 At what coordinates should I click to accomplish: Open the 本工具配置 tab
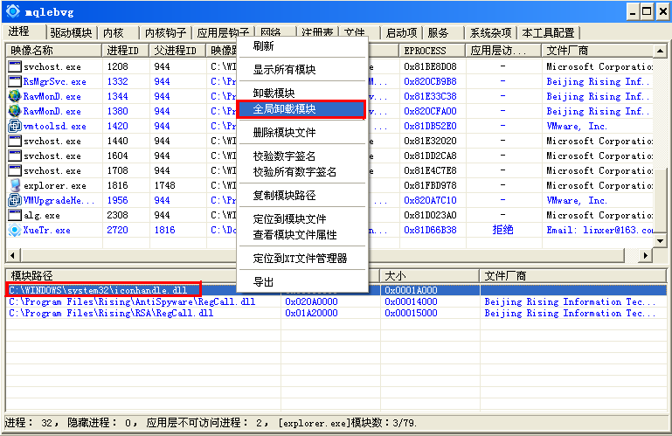(x=549, y=32)
